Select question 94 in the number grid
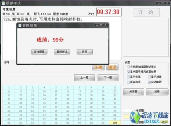The width and height of the screenshot is (171, 126). pyautogui.click(x=44, y=123)
